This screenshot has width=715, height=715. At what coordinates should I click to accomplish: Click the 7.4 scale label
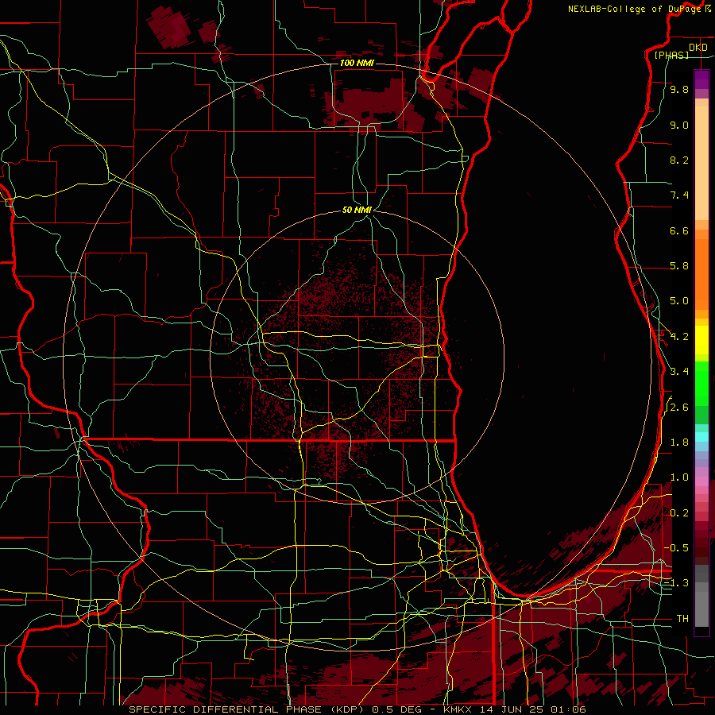tap(679, 195)
